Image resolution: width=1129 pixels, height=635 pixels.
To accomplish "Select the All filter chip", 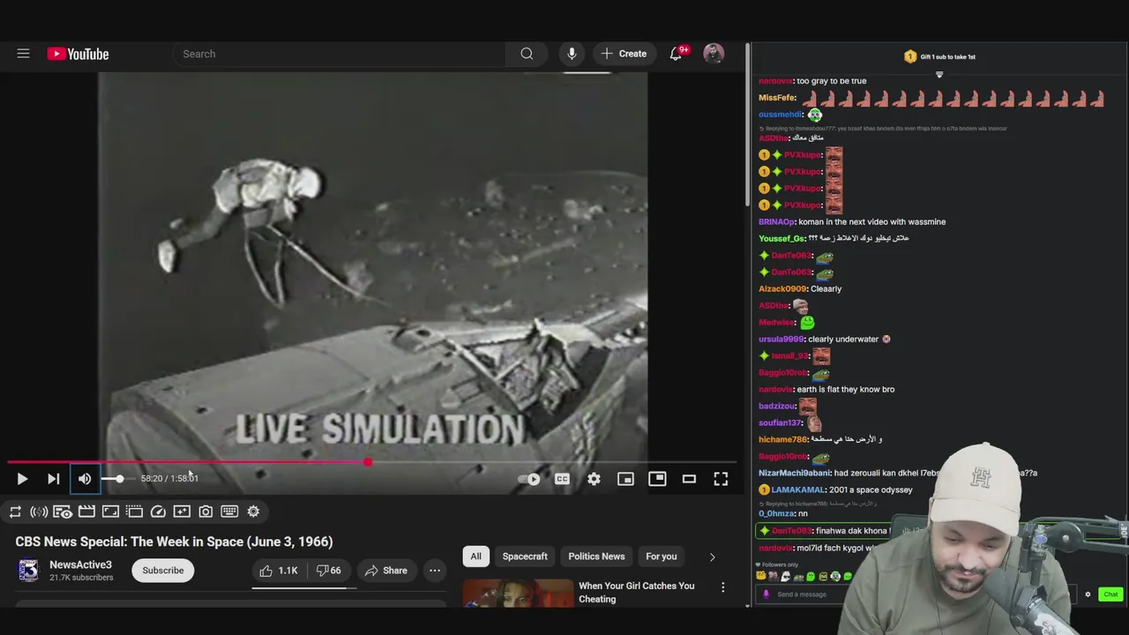I will pyautogui.click(x=475, y=557).
